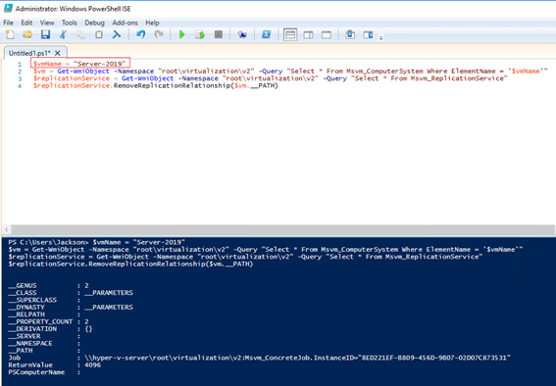The height and width of the screenshot is (386, 556).
Task: Close the Untitled1.ps1 tab
Action: (x=58, y=53)
